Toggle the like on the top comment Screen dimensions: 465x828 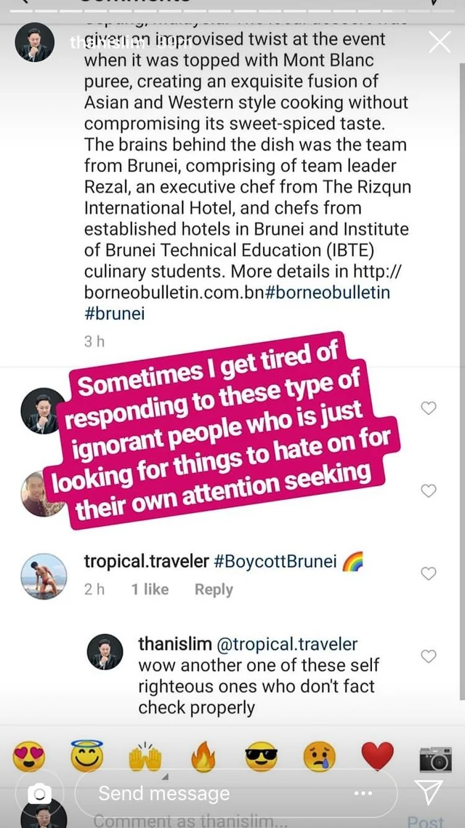tap(429, 408)
